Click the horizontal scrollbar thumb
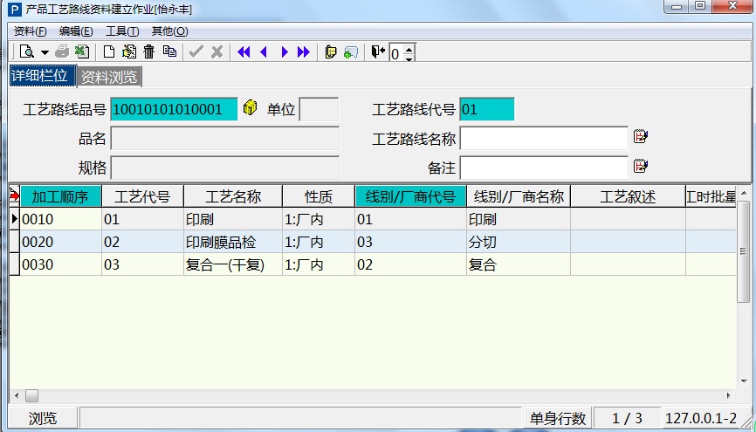Viewport: 756px width, 432px height. pos(31,396)
